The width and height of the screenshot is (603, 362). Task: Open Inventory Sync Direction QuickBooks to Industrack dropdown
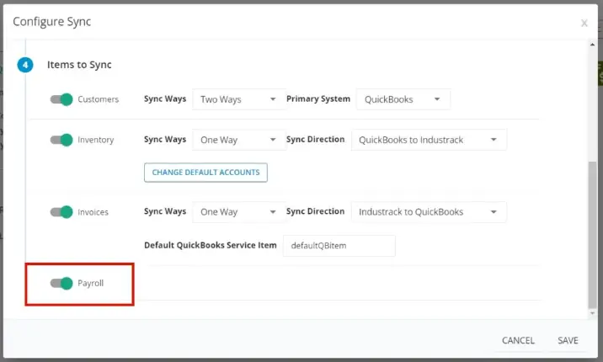429,140
